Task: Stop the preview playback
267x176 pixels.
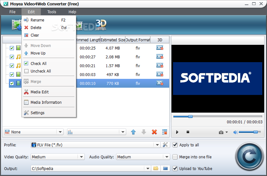Action: (x=188, y=132)
